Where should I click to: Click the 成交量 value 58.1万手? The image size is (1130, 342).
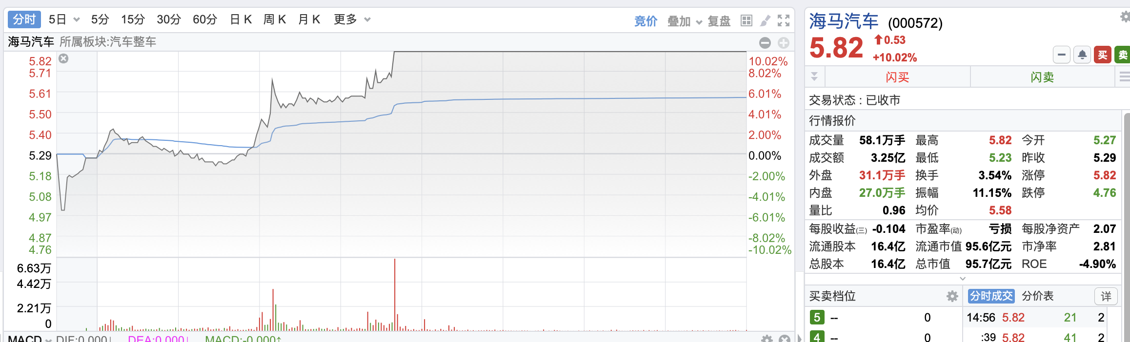click(882, 140)
